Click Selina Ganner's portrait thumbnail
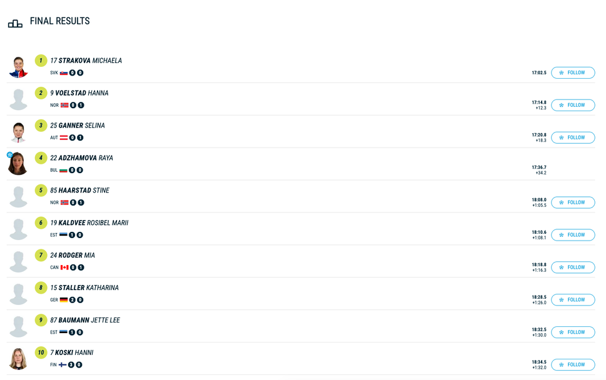 (x=19, y=132)
